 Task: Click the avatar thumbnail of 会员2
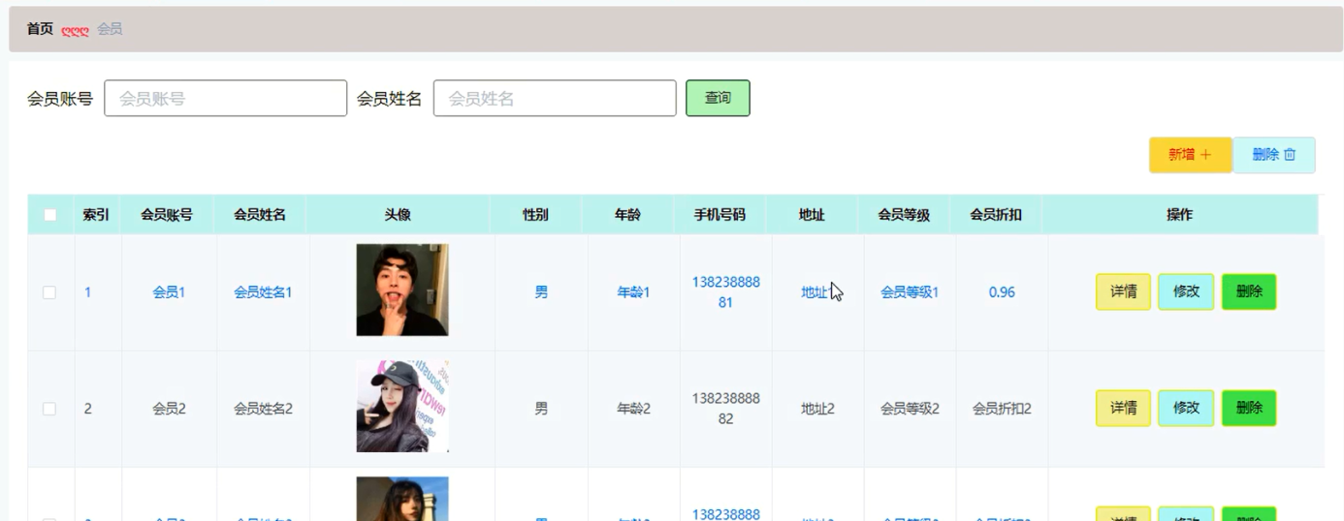coord(402,406)
